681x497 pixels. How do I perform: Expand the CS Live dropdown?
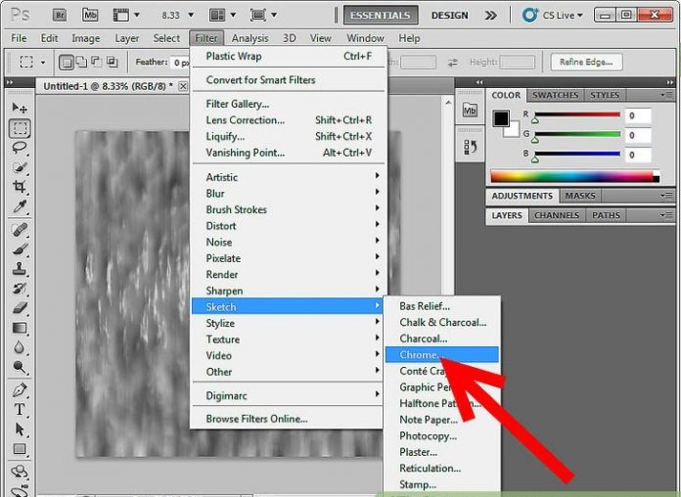coord(556,15)
